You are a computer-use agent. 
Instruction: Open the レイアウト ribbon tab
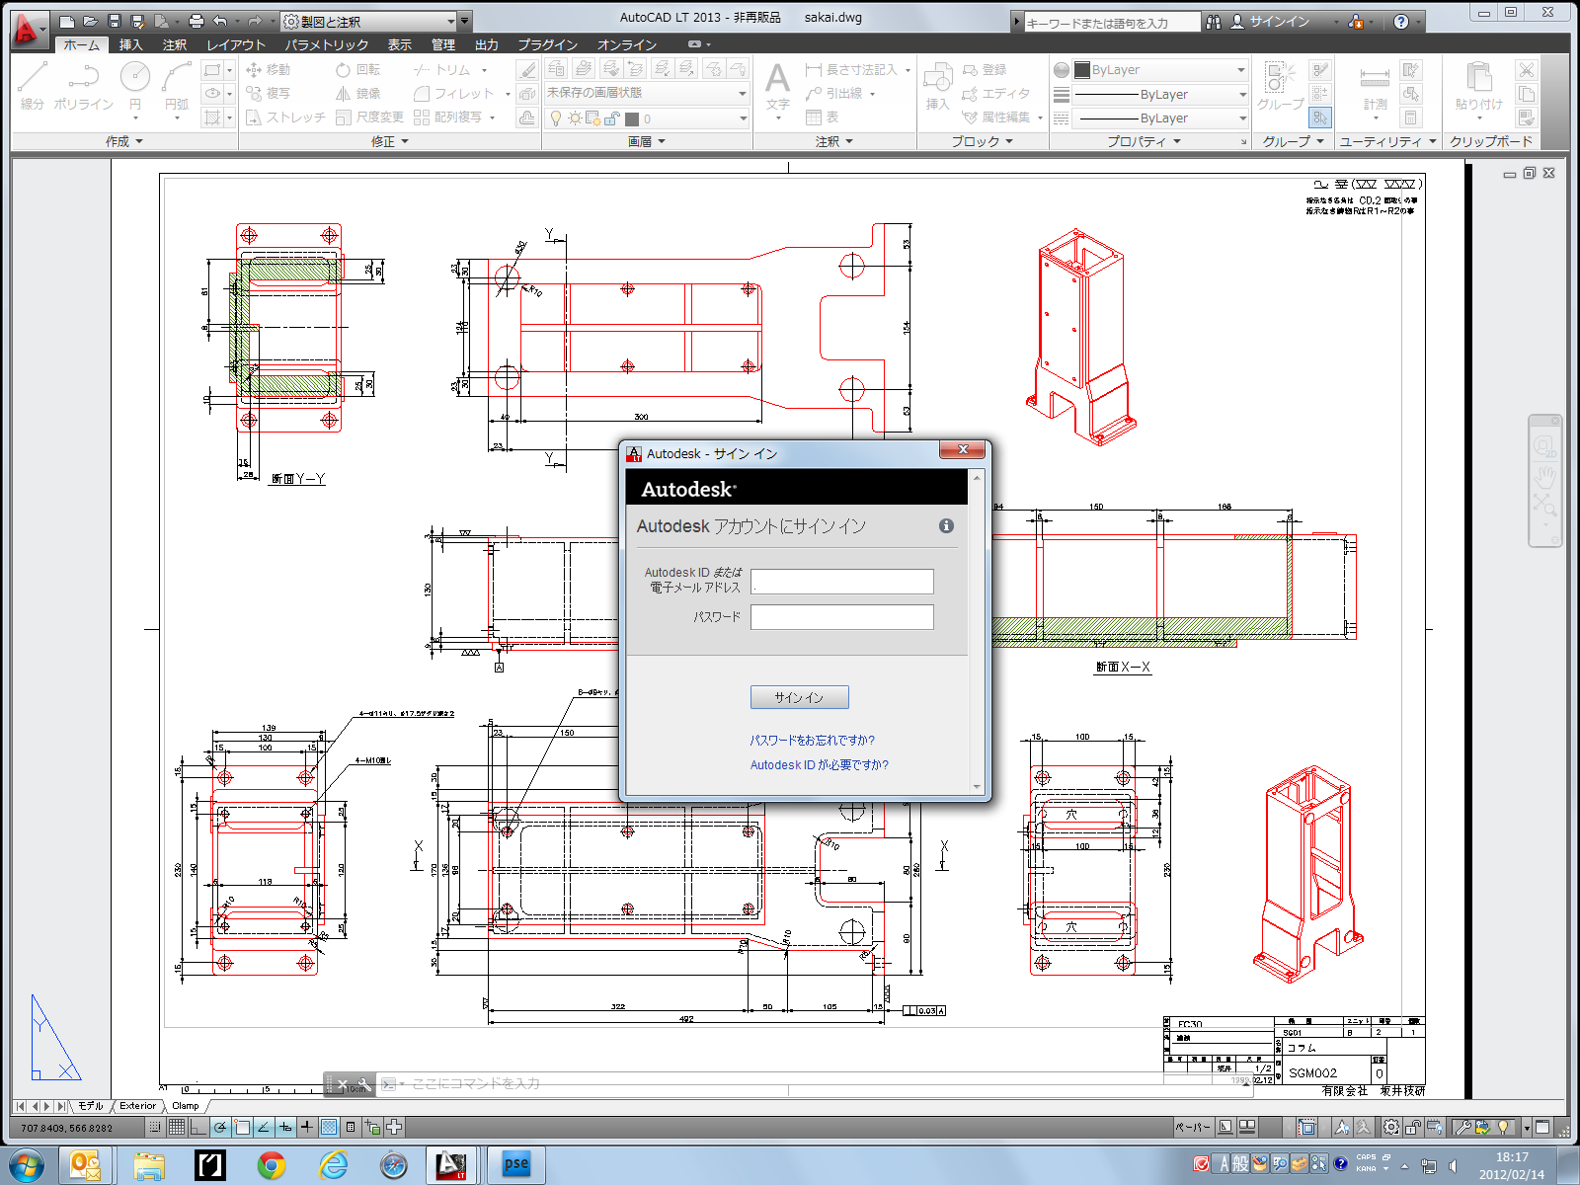click(236, 44)
